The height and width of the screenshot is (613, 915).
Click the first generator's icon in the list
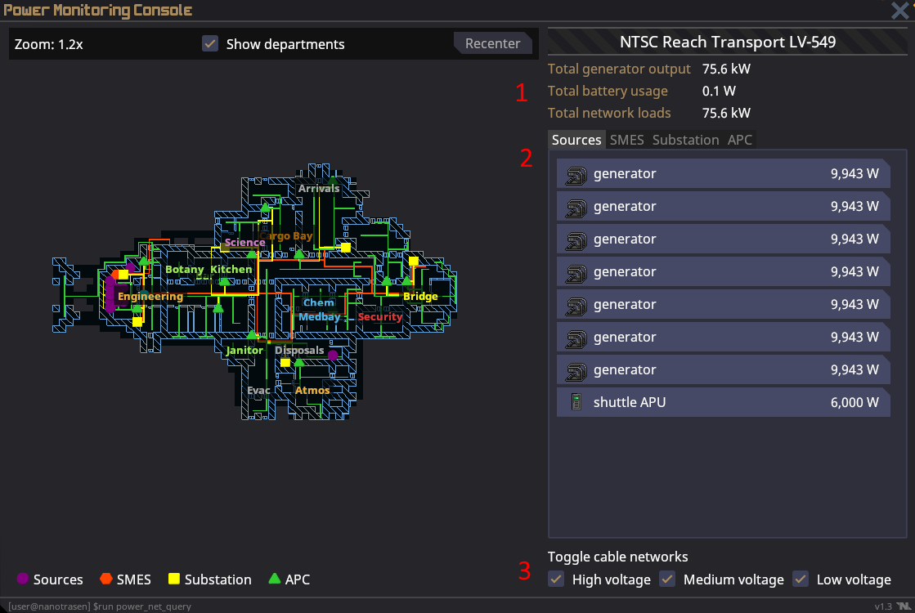(x=576, y=173)
